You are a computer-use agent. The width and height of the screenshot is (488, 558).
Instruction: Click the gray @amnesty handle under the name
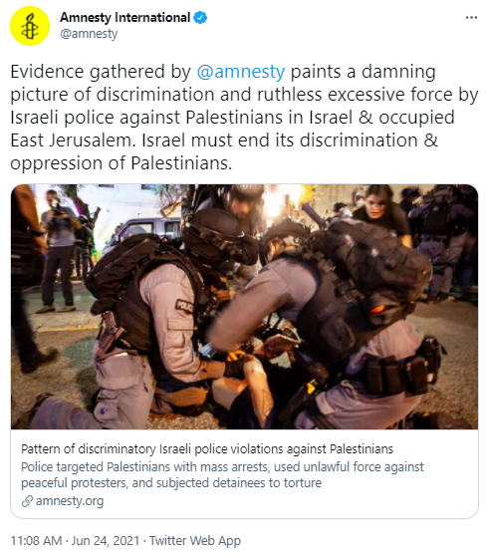(x=89, y=34)
